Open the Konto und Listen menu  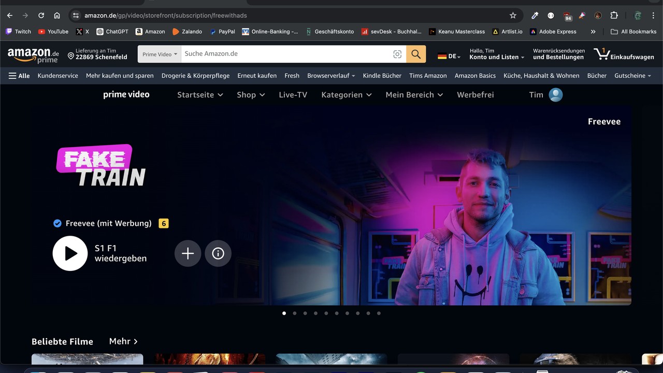coord(497,54)
